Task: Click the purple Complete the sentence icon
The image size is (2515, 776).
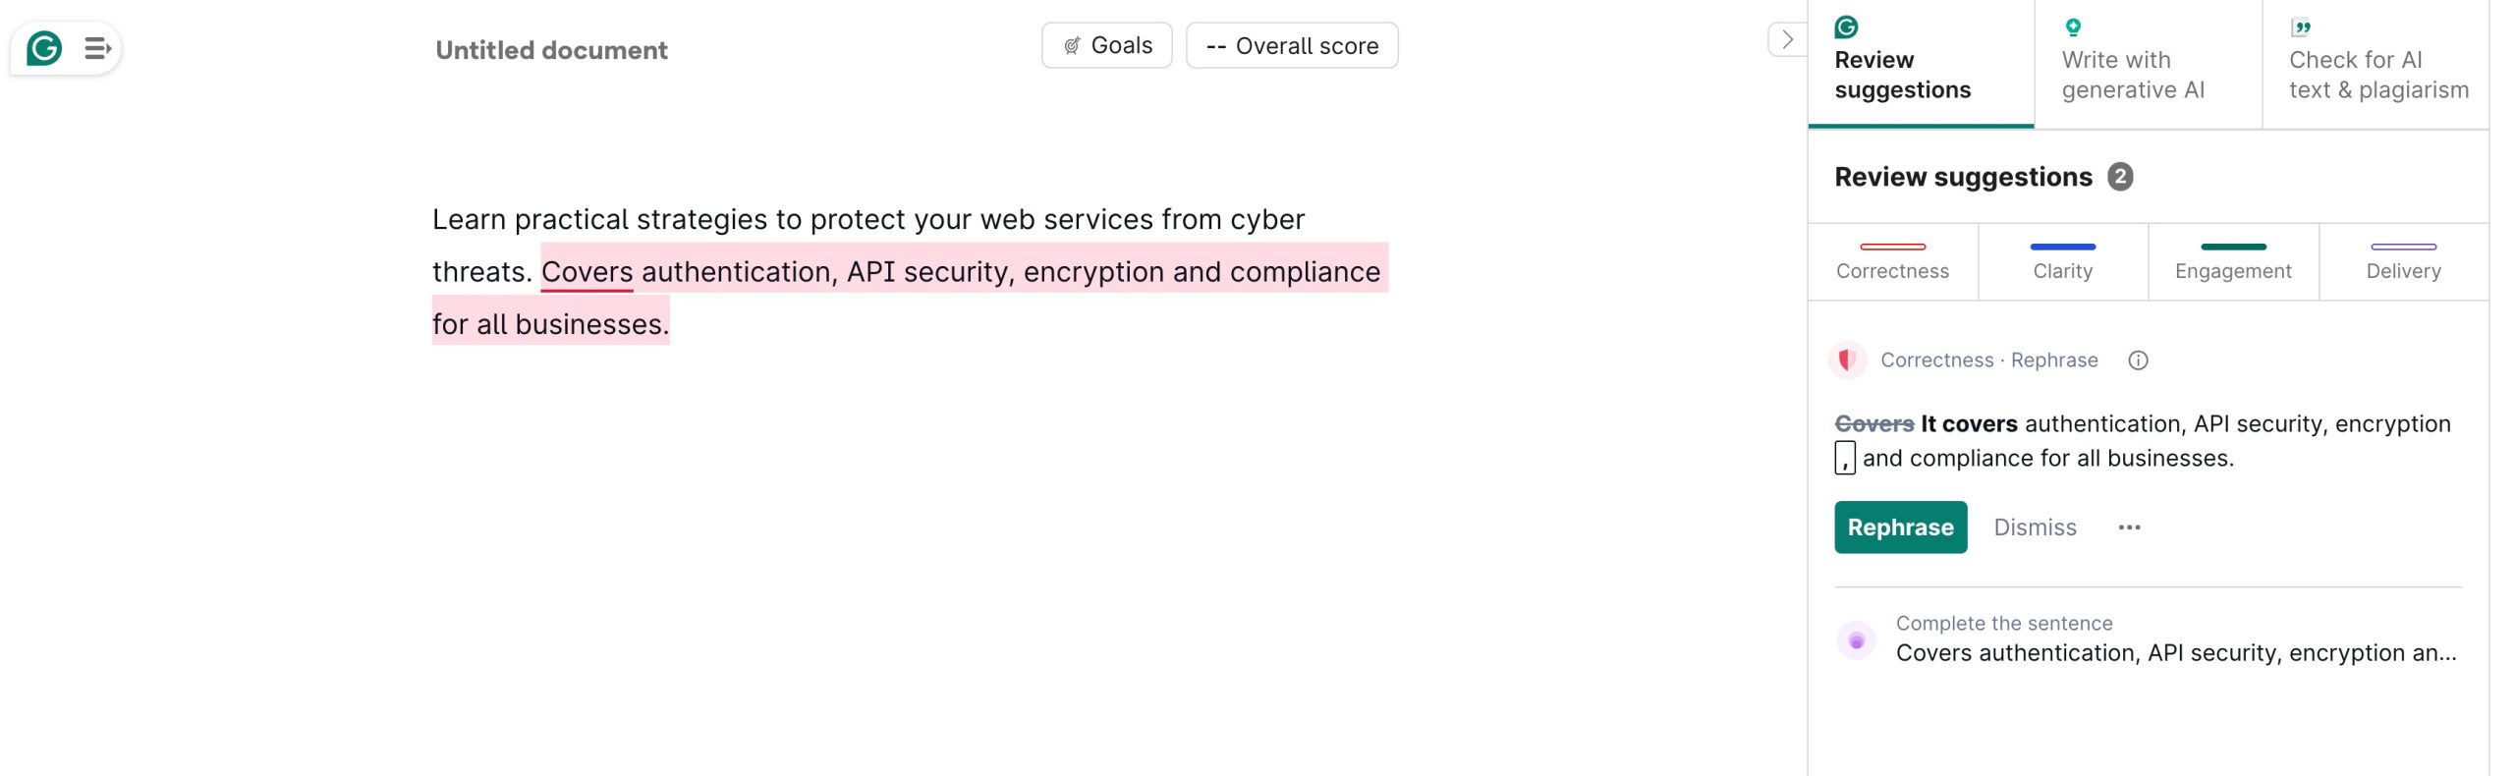Action: pos(1856,640)
